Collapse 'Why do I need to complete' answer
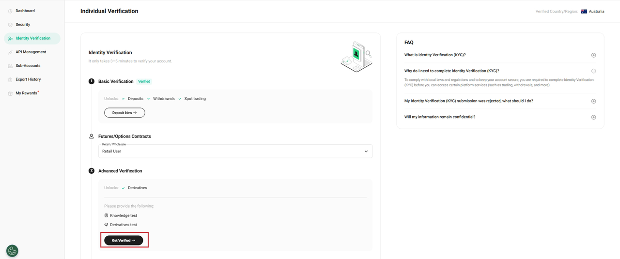This screenshot has height=259, width=620. (593, 71)
